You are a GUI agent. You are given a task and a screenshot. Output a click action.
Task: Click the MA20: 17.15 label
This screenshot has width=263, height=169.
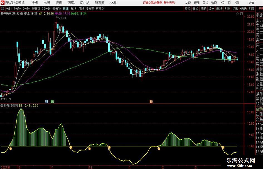[62, 14]
